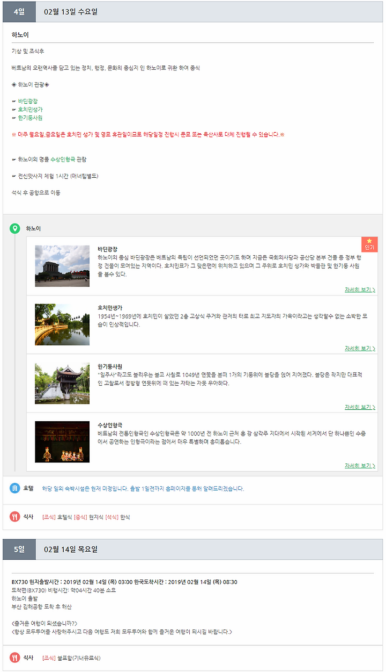Click the orange 인기 star badge
The width and height of the screenshot is (386, 672).
[x=369, y=244]
